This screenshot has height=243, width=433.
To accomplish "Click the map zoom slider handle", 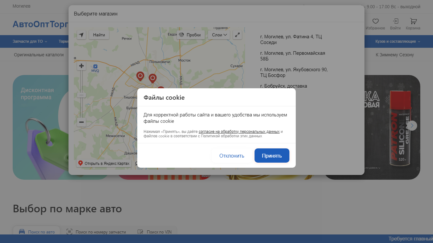I will coord(81,95).
